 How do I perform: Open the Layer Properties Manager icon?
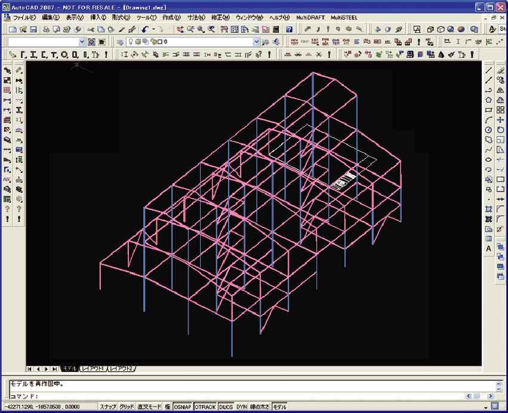pyautogui.click(x=120, y=42)
